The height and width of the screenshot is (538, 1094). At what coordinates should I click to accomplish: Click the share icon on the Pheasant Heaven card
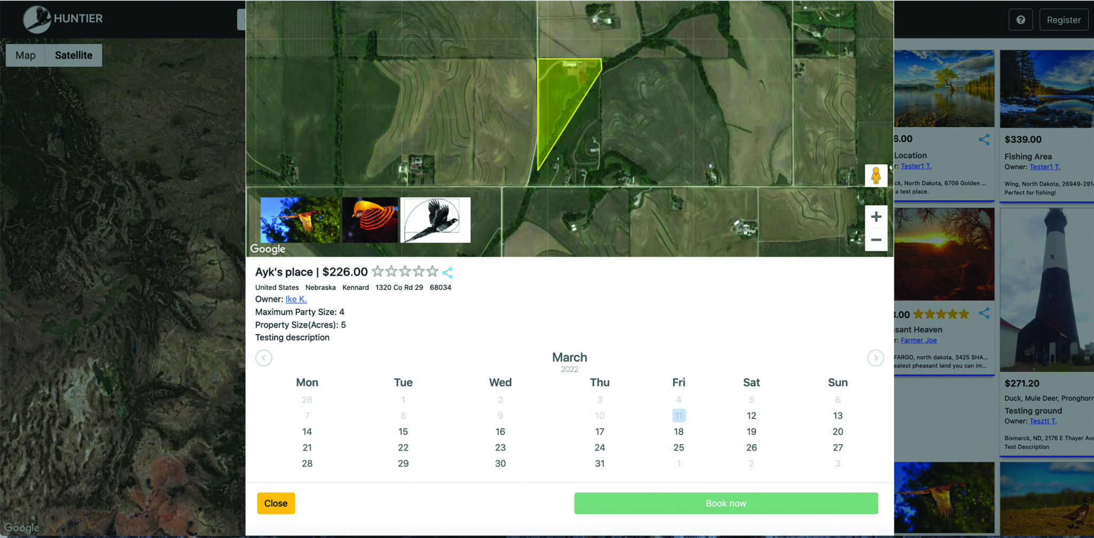tap(984, 314)
